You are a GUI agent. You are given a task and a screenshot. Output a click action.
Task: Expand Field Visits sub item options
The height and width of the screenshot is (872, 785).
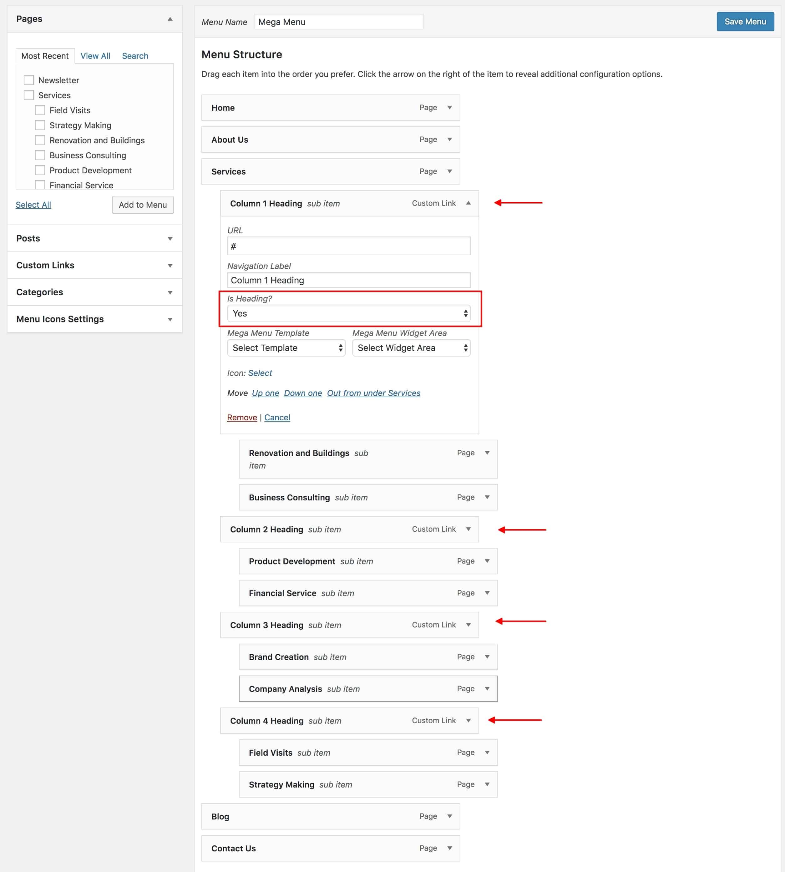coord(487,753)
